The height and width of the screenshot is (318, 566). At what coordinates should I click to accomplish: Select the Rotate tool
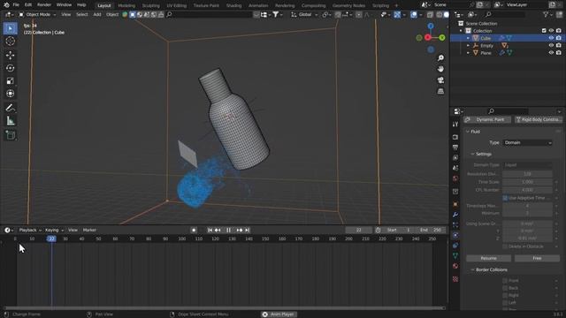point(10,68)
